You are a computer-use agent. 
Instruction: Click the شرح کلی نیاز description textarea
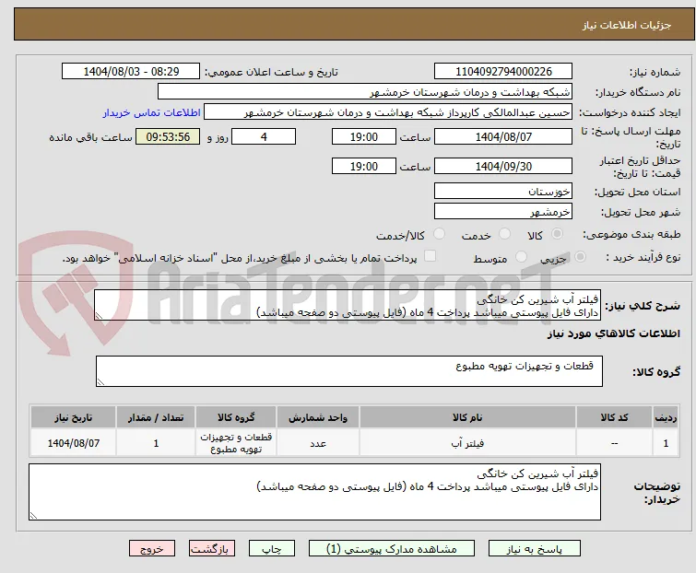tap(348, 305)
